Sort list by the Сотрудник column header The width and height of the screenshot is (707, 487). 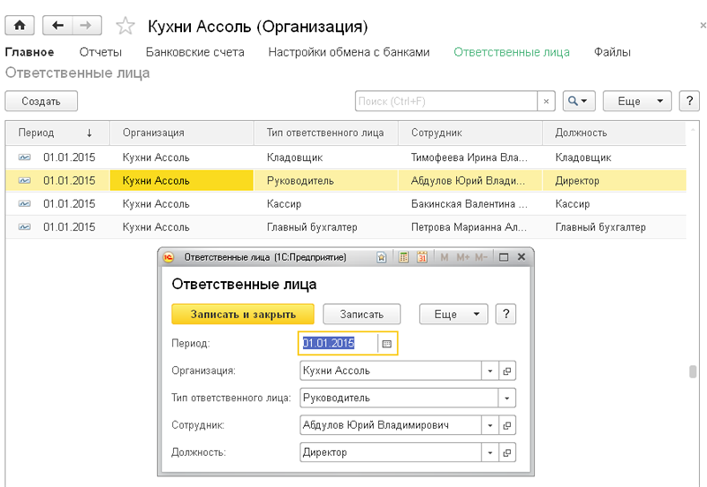coord(437,133)
